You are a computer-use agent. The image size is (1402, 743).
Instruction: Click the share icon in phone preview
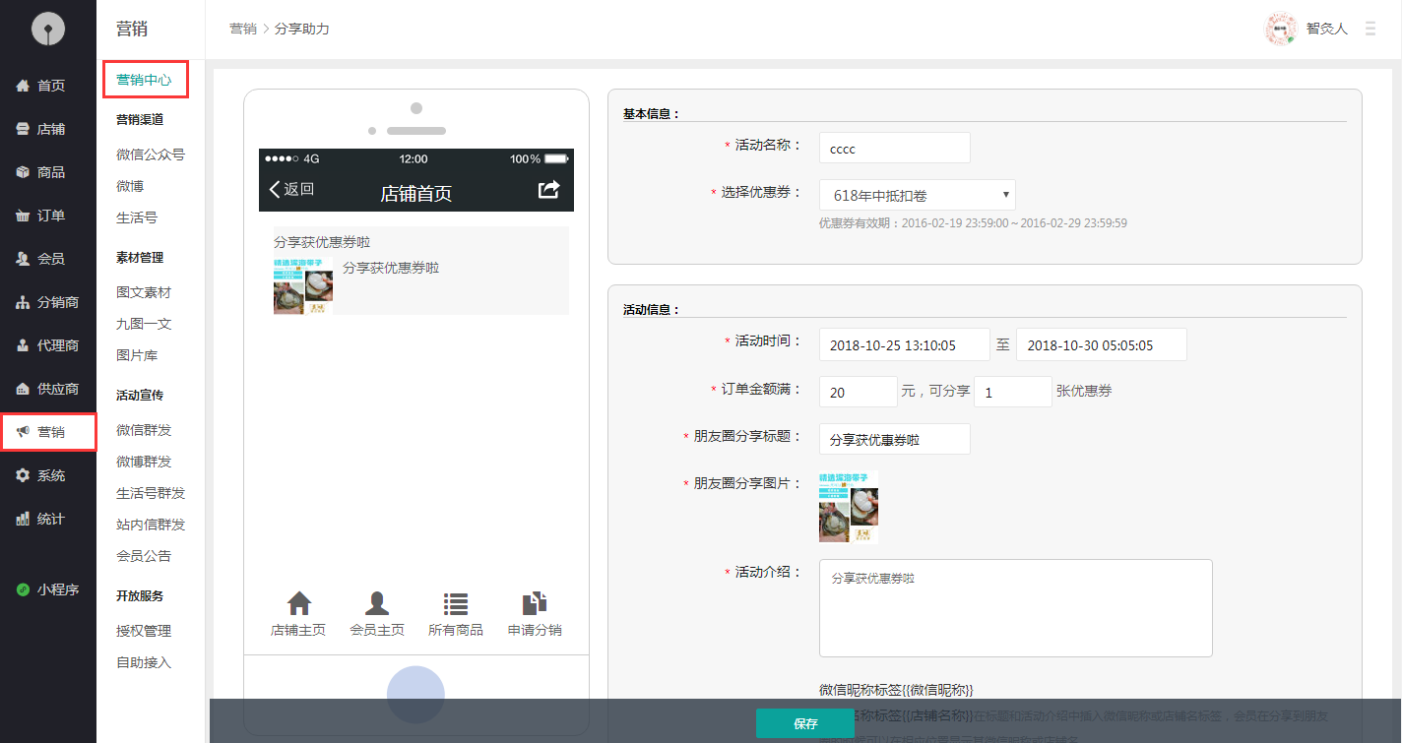548,190
